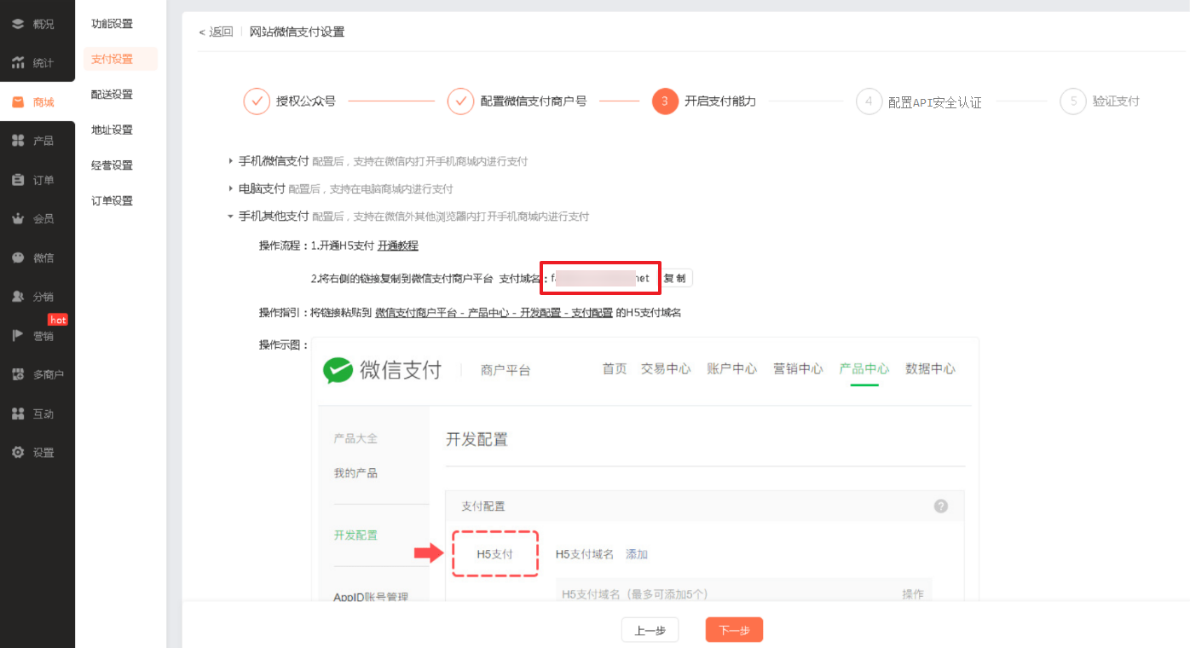Click 验证支付 step label
The image size is (1190, 648).
click(1116, 101)
